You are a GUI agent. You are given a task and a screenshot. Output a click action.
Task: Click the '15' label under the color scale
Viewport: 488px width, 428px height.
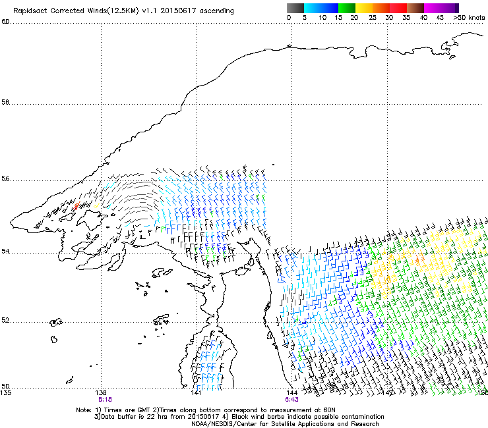(x=338, y=17)
